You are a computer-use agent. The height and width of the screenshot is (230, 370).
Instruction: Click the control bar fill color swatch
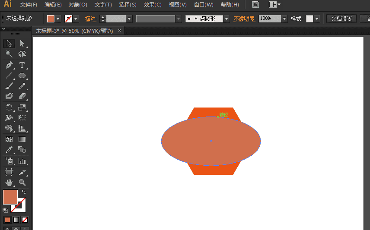click(51, 19)
